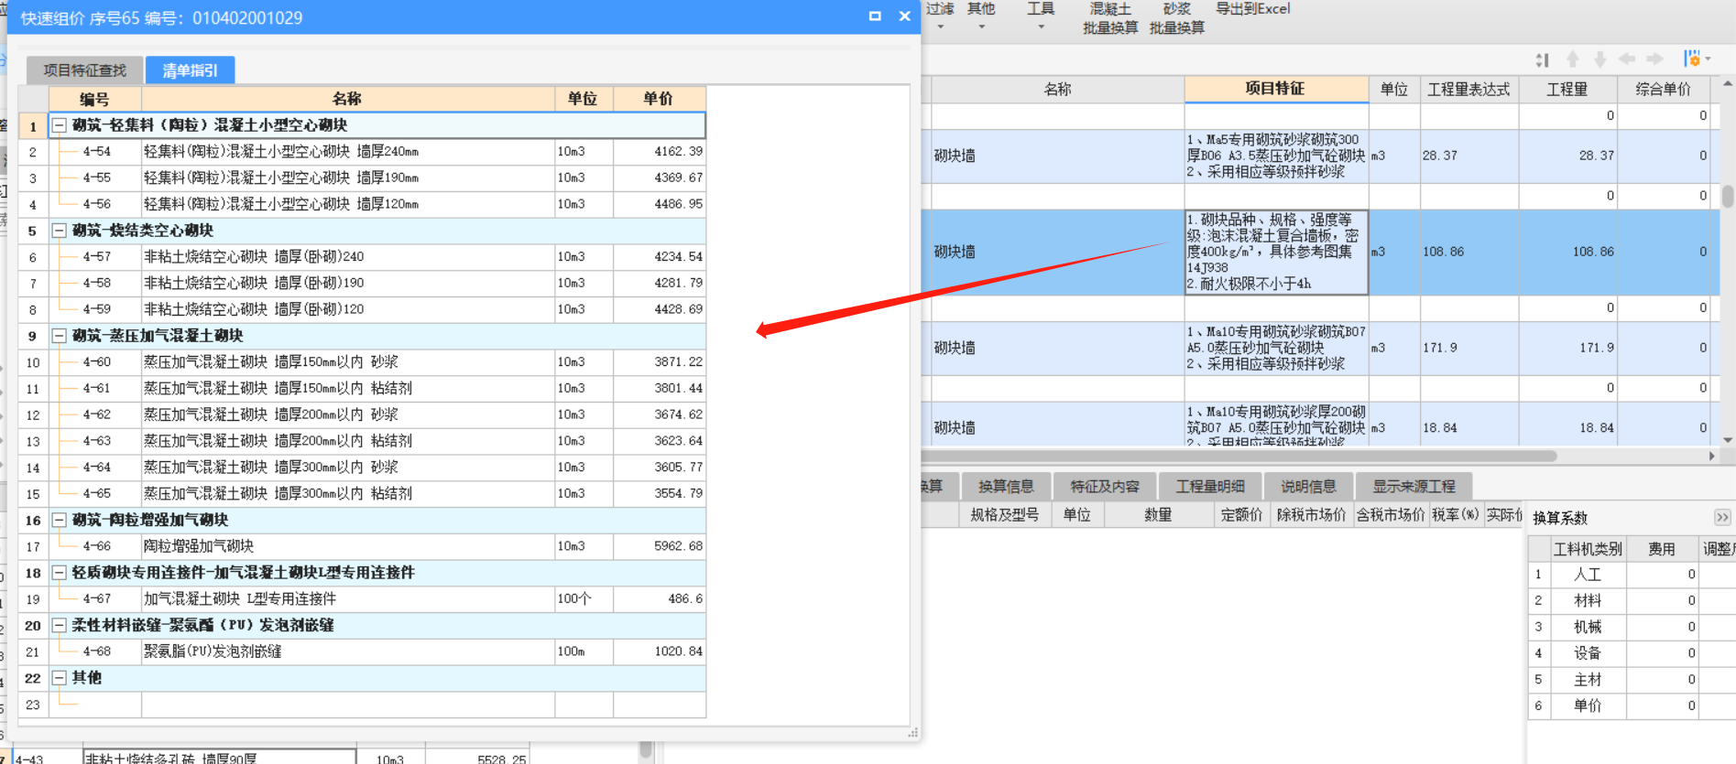Click price cell 5962.68

coord(660,546)
